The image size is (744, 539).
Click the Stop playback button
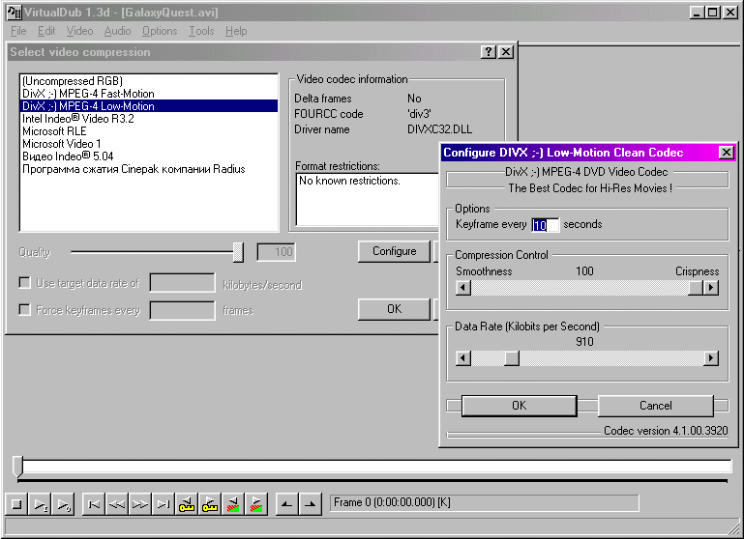(x=16, y=504)
